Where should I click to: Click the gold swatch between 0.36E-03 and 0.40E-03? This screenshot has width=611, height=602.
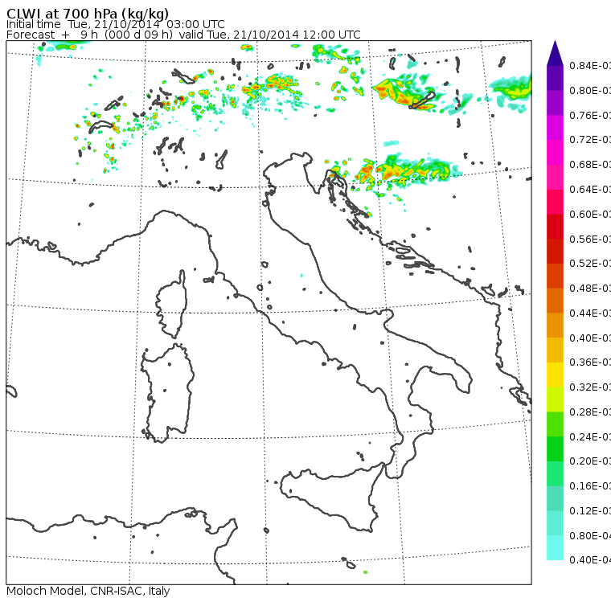(x=555, y=350)
